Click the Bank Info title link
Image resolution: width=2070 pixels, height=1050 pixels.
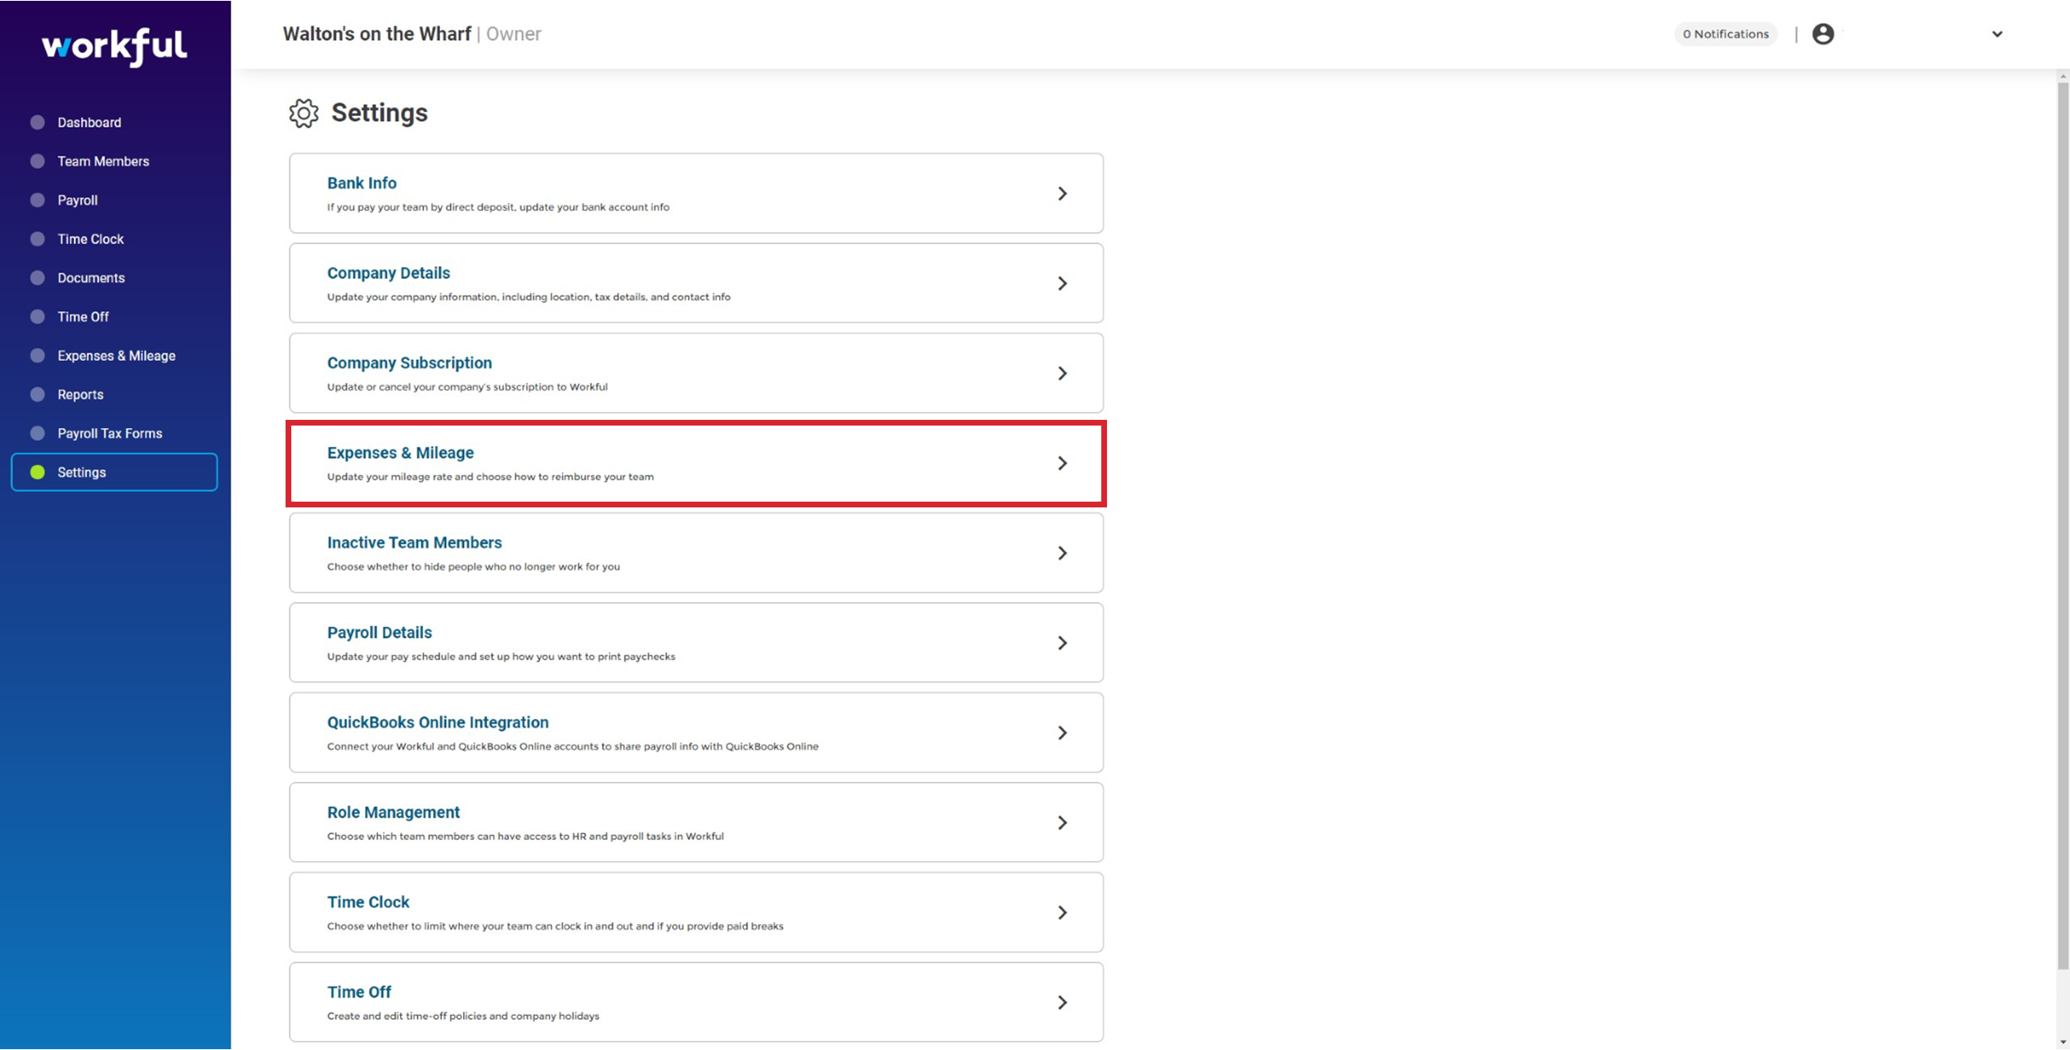pyautogui.click(x=362, y=183)
